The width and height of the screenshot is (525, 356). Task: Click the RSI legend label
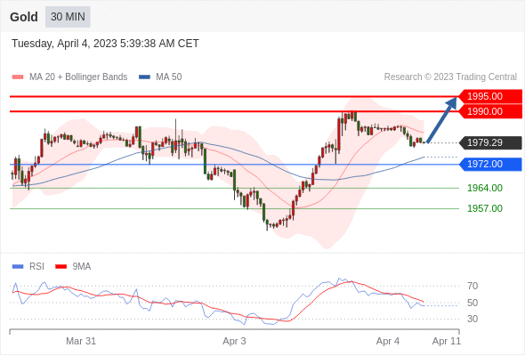point(36,267)
